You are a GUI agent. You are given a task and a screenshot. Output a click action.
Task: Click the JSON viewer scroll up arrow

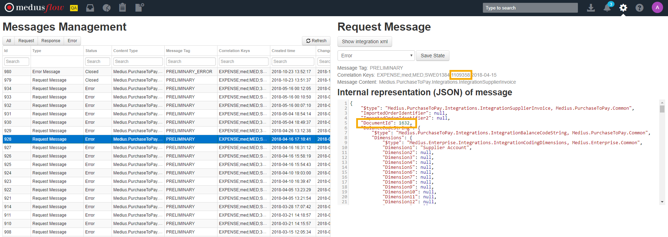pos(662,102)
